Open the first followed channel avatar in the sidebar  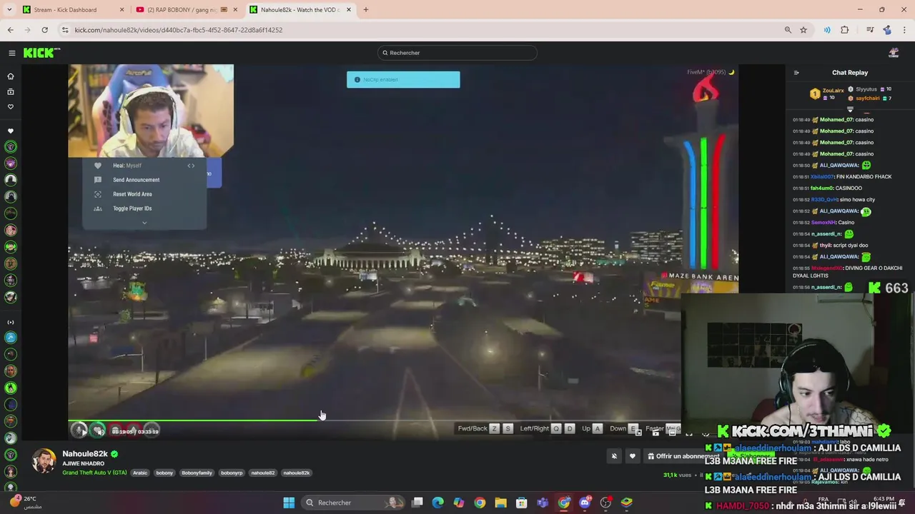[11, 147]
